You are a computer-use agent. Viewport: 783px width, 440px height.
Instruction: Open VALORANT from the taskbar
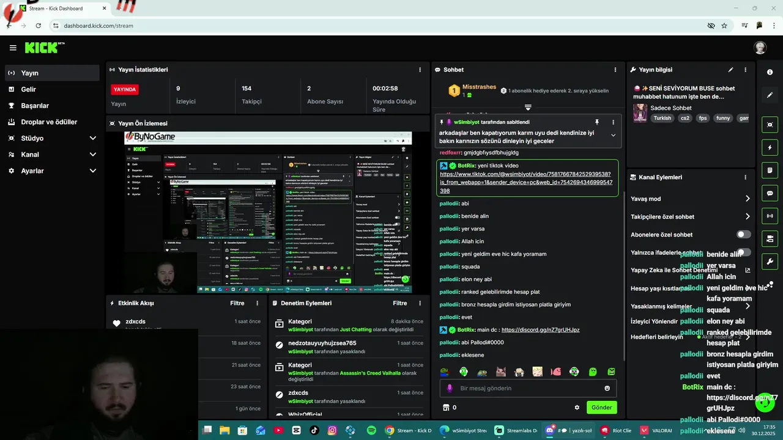[656, 430]
